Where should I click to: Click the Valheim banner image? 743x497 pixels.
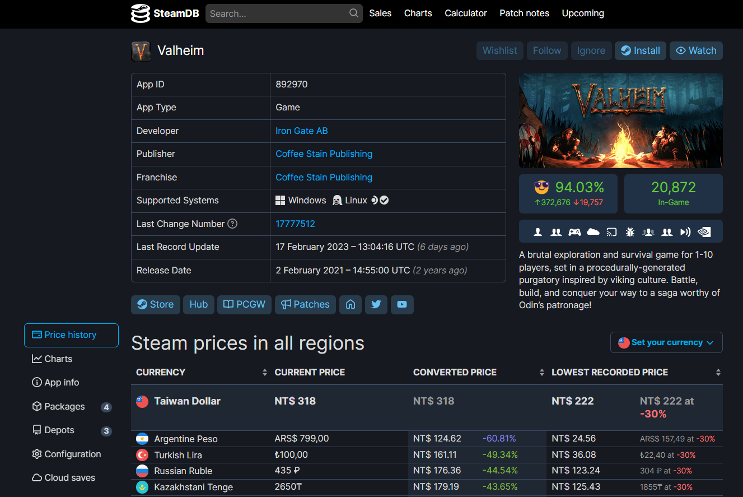click(x=621, y=120)
